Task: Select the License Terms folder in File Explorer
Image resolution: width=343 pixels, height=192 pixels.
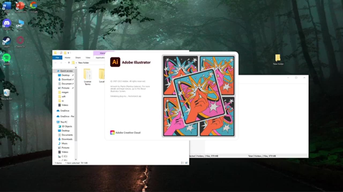Action: point(88,77)
